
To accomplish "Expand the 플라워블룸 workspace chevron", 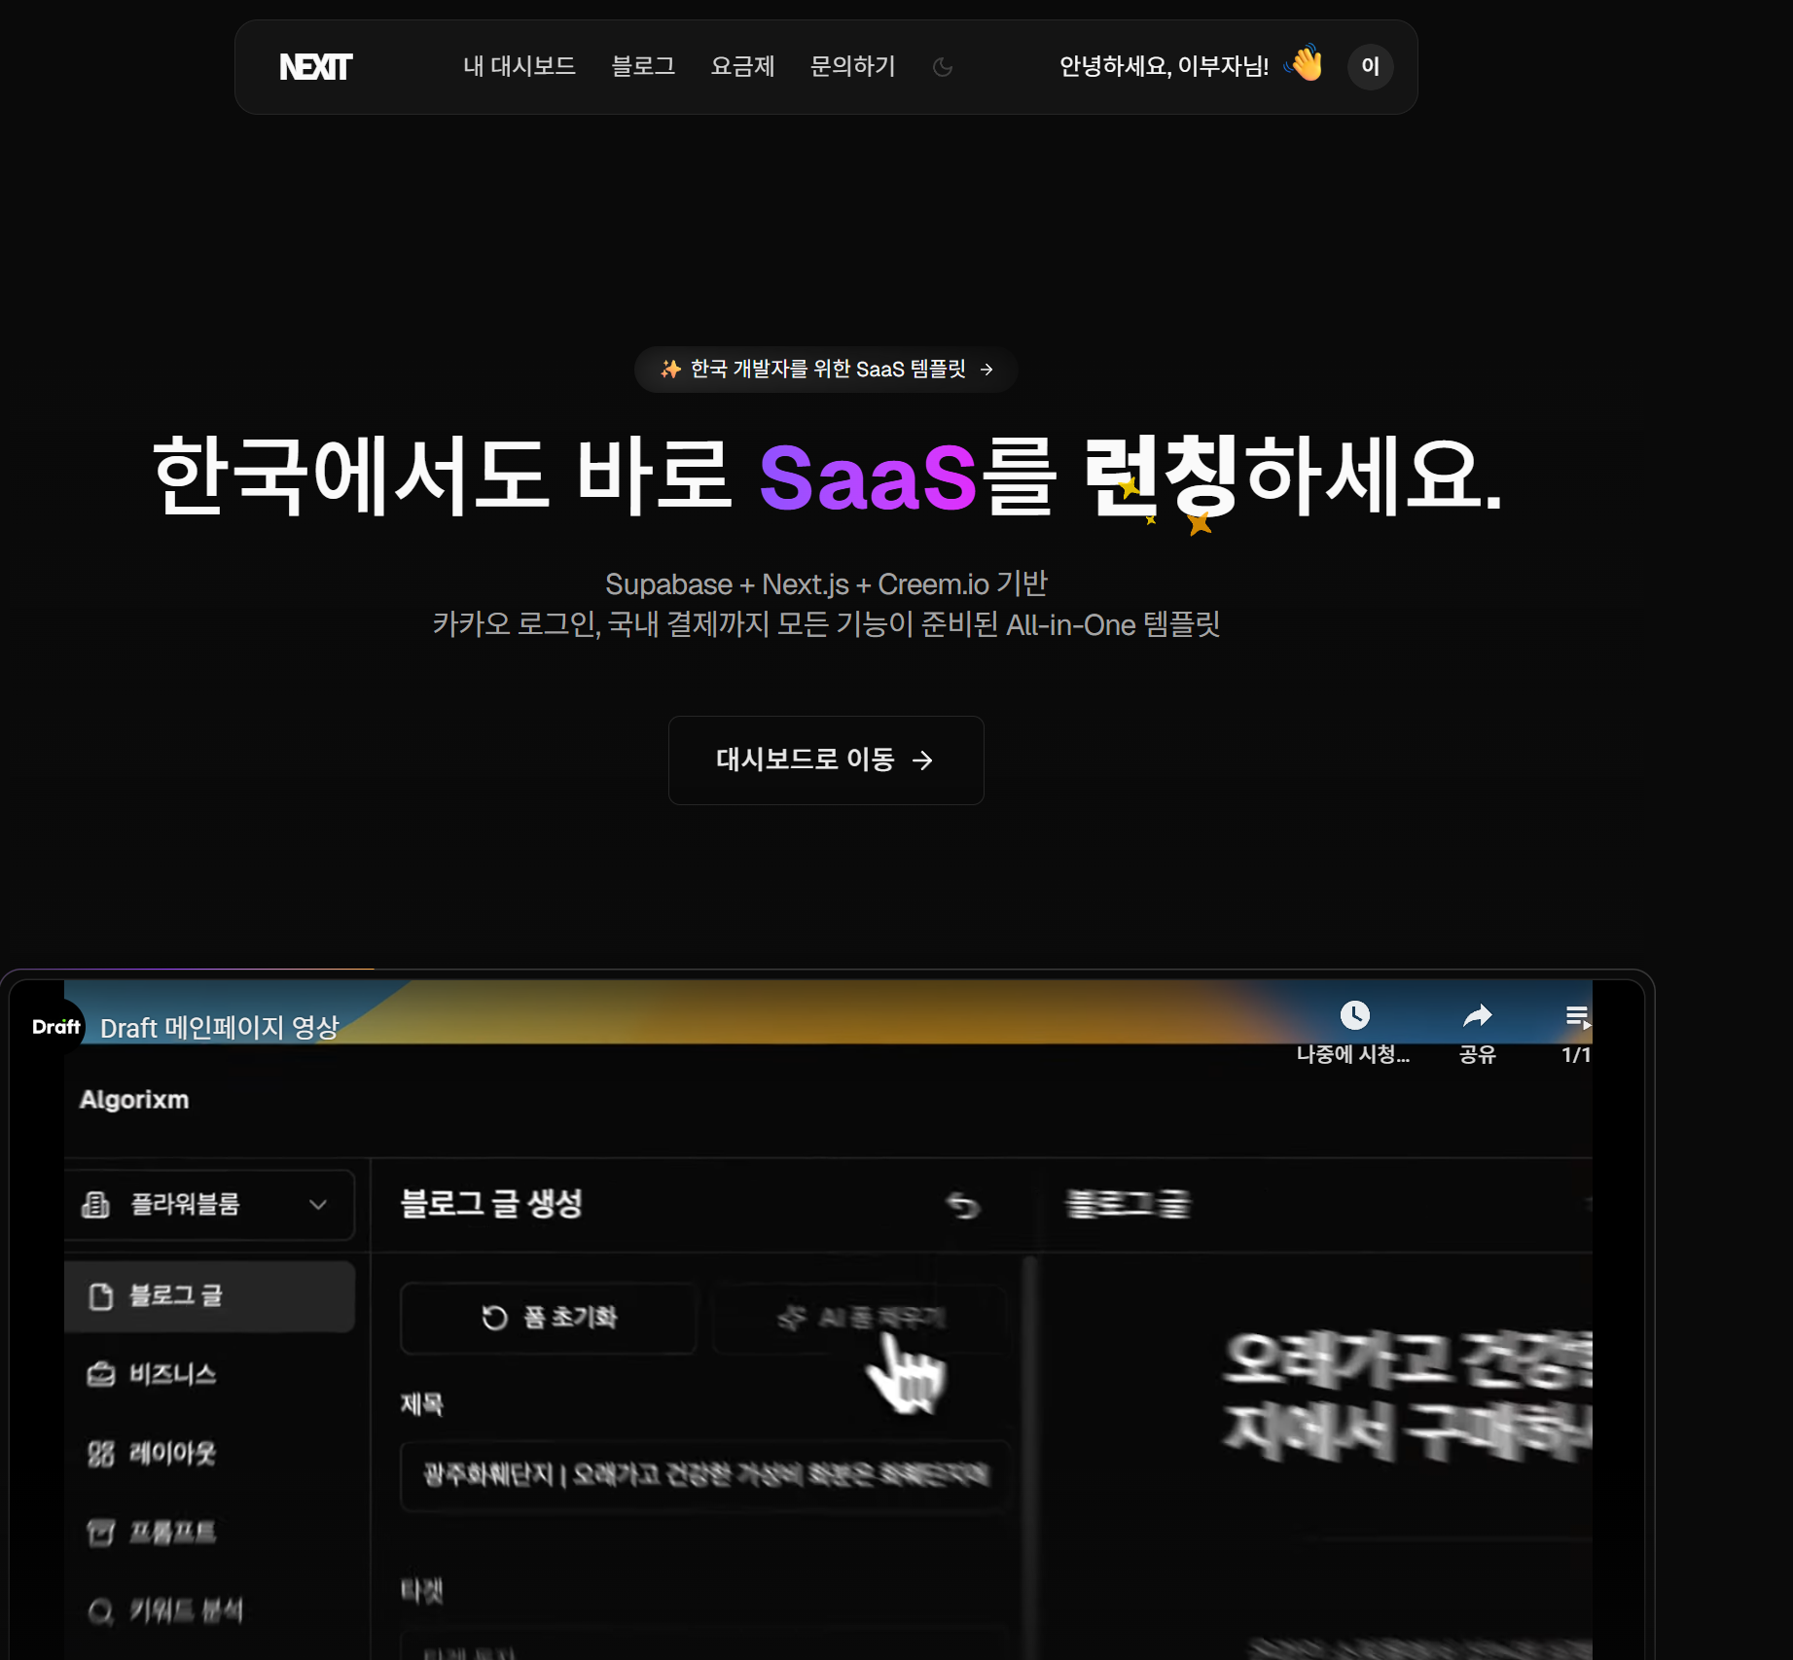I will tap(319, 1205).
